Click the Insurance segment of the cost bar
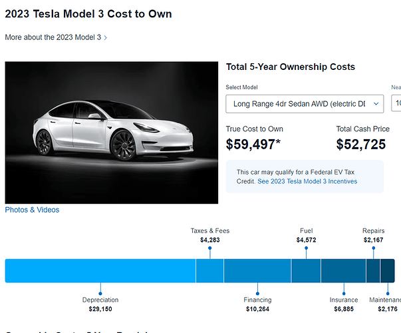 tap(343, 270)
